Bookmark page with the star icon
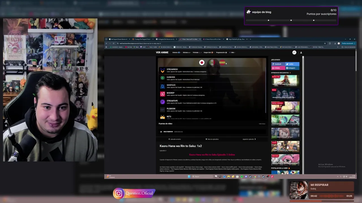The width and height of the screenshot is (362, 203). coord(325,43)
